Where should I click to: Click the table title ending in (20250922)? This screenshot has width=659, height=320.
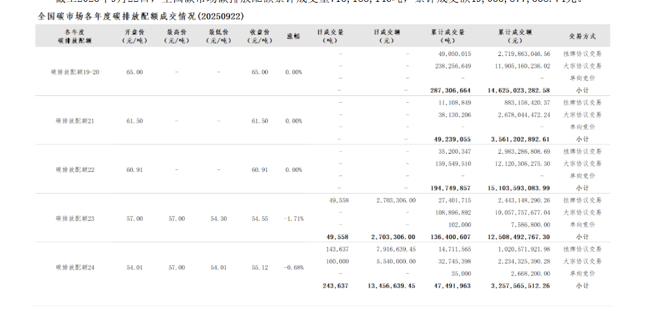click(x=141, y=16)
